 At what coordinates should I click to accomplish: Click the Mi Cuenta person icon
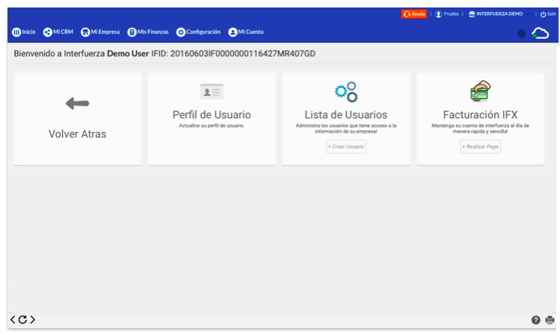[233, 32]
